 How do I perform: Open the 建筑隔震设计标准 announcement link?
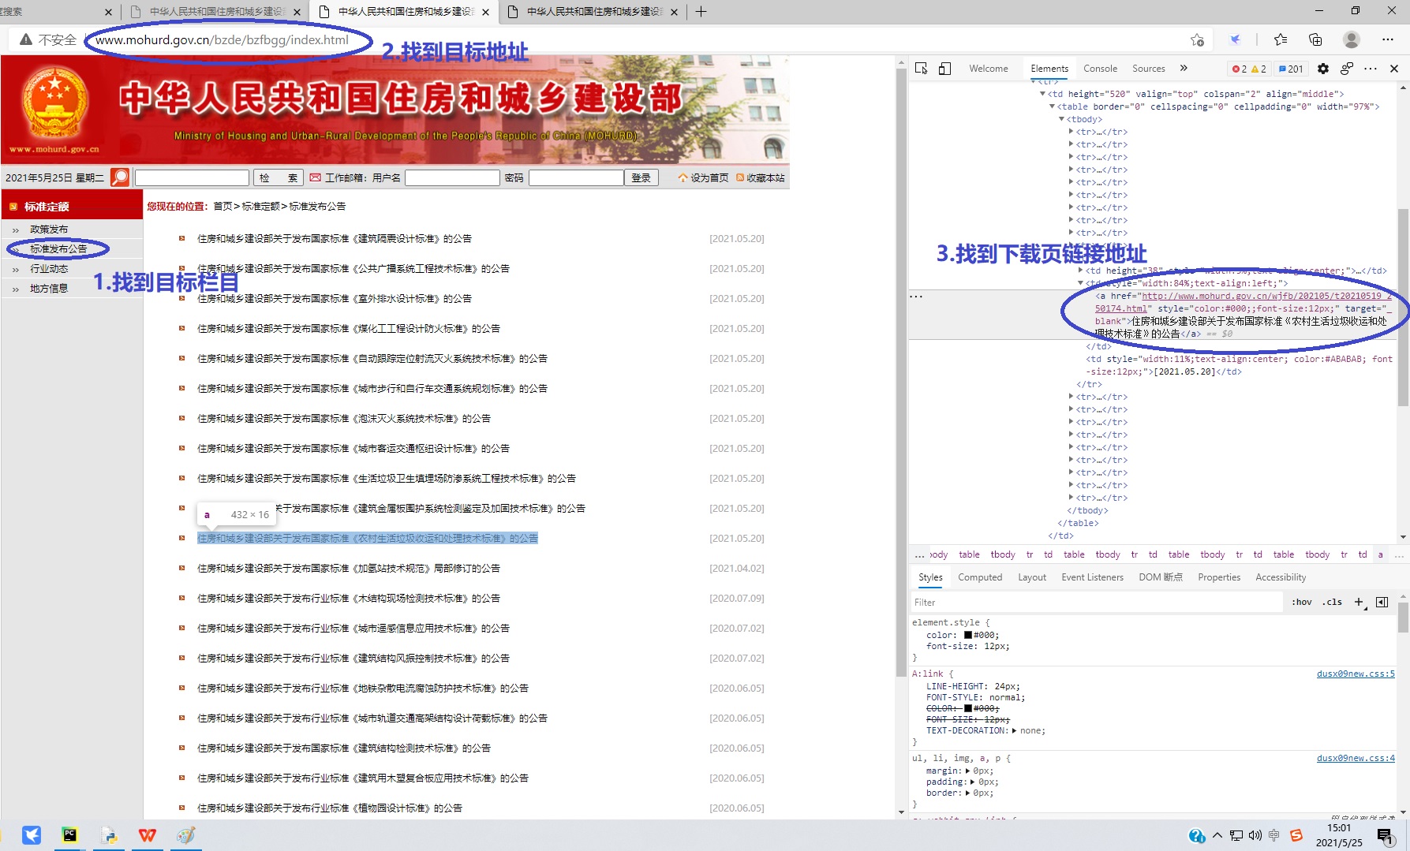[x=335, y=239]
